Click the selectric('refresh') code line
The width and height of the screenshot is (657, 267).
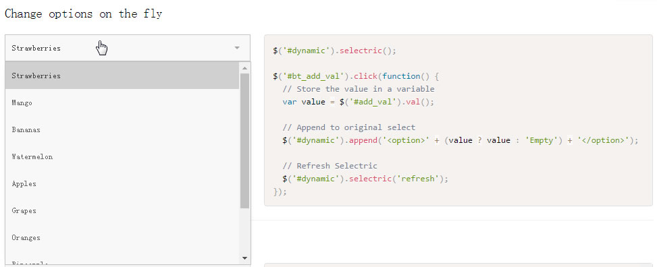click(x=365, y=179)
